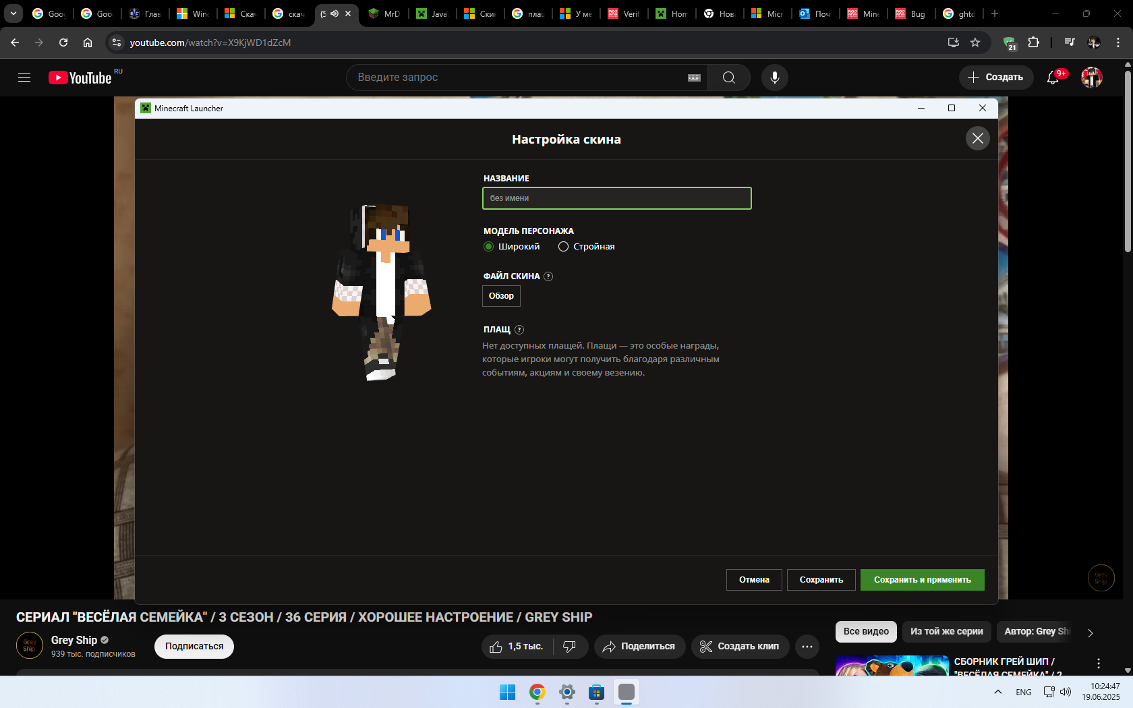The height and width of the screenshot is (708, 1133).
Task: Show hidden system tray icons
Action: (998, 692)
